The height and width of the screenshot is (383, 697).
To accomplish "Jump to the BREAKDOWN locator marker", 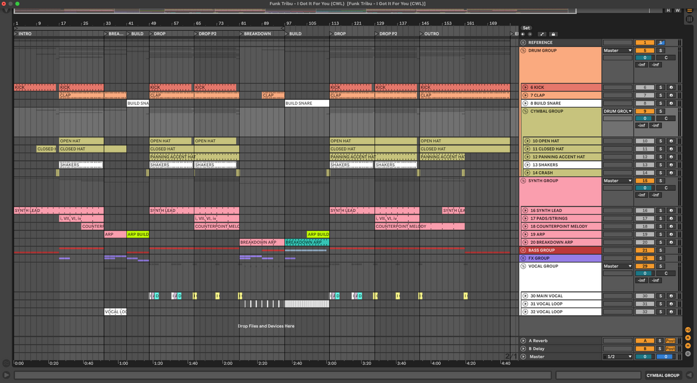I will pyautogui.click(x=242, y=34).
